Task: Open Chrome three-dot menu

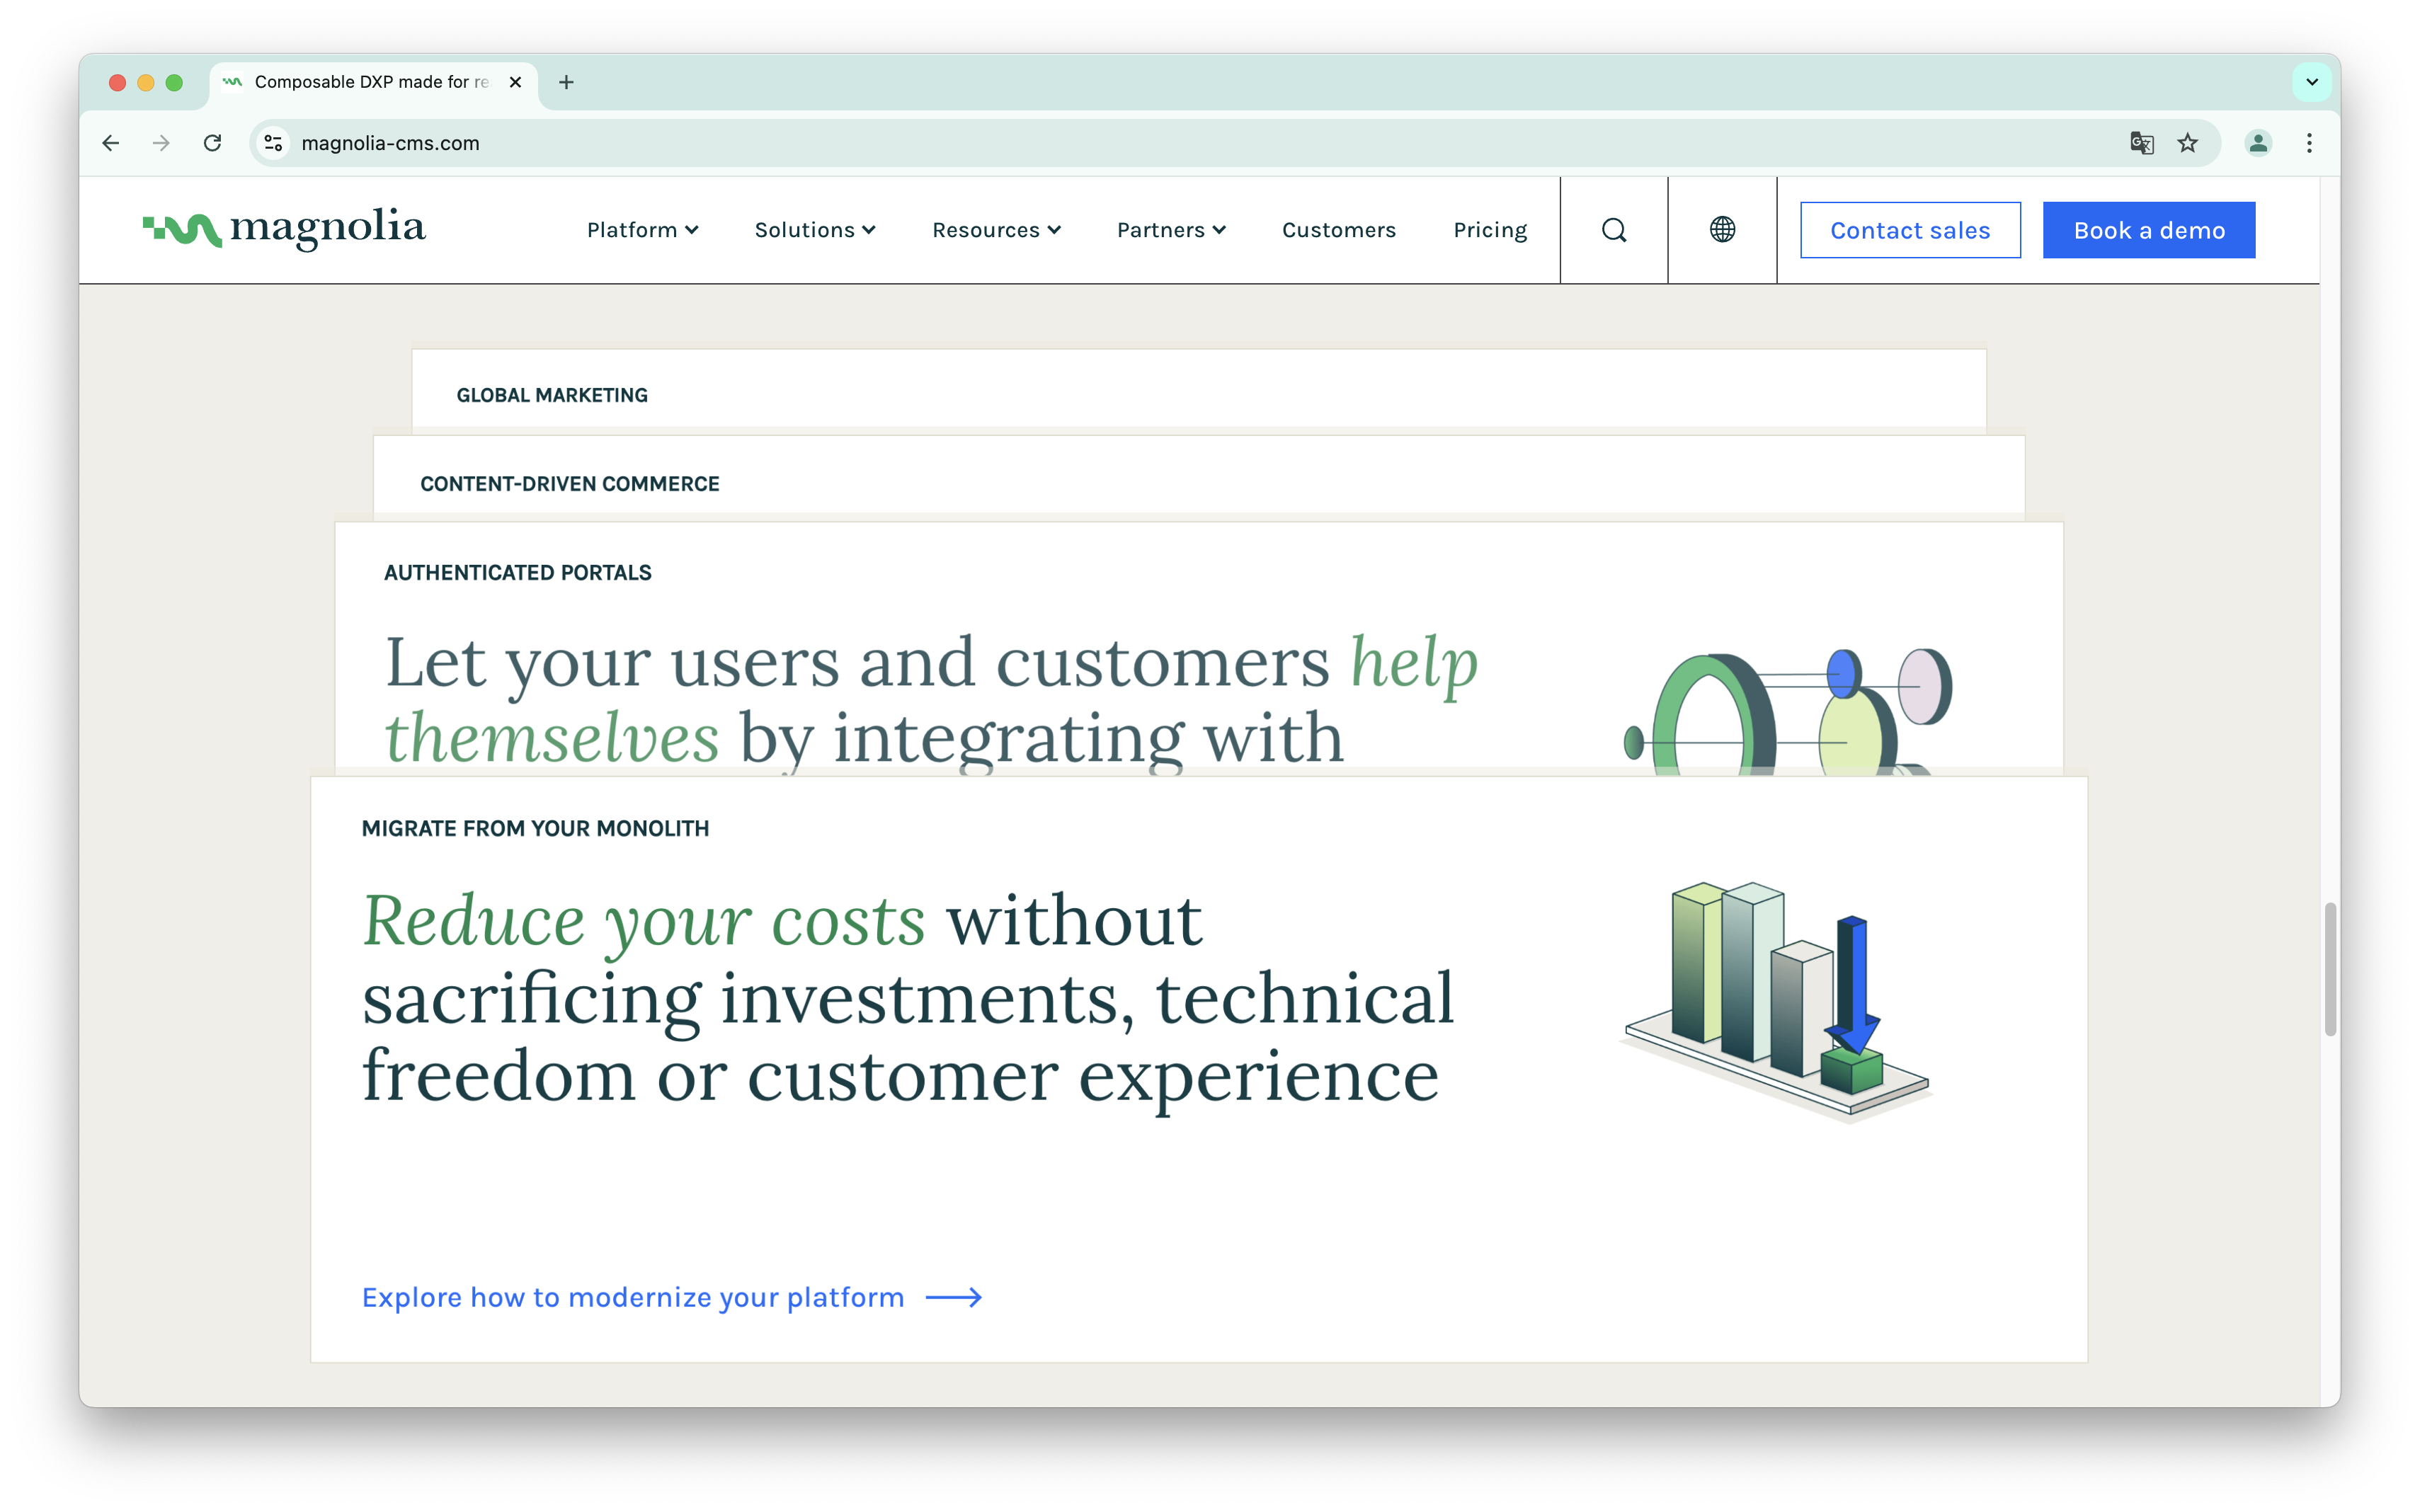Action: click(2309, 143)
